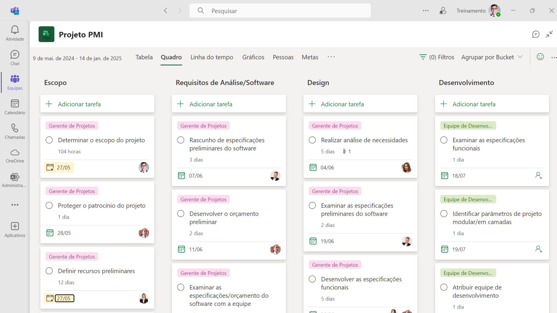Screen dimensions: 557x313
Task: Go to Equipes in the sidebar
Action: point(15,82)
